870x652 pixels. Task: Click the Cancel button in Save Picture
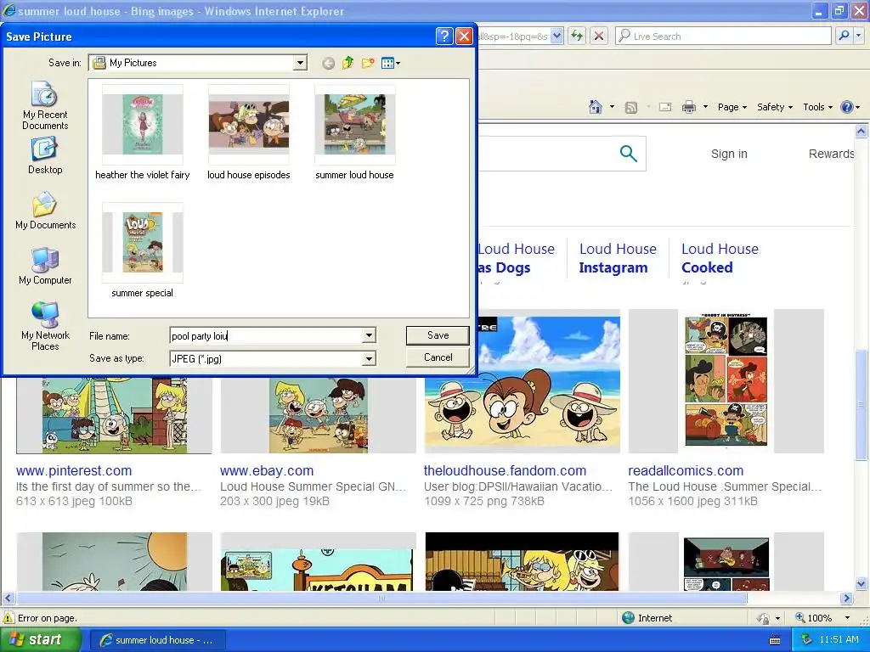click(438, 357)
